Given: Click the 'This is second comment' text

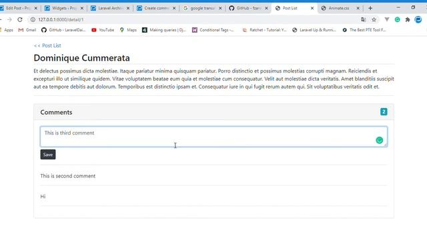Looking at the screenshot, I should pyautogui.click(x=68, y=176).
